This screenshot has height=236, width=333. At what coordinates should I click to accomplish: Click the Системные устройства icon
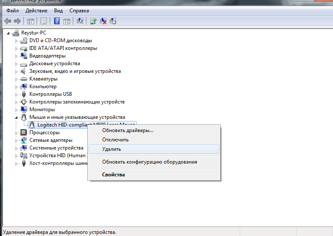tap(24, 148)
